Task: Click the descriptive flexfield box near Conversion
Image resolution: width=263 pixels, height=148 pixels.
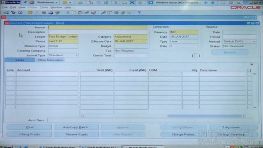Action: click(x=196, y=55)
